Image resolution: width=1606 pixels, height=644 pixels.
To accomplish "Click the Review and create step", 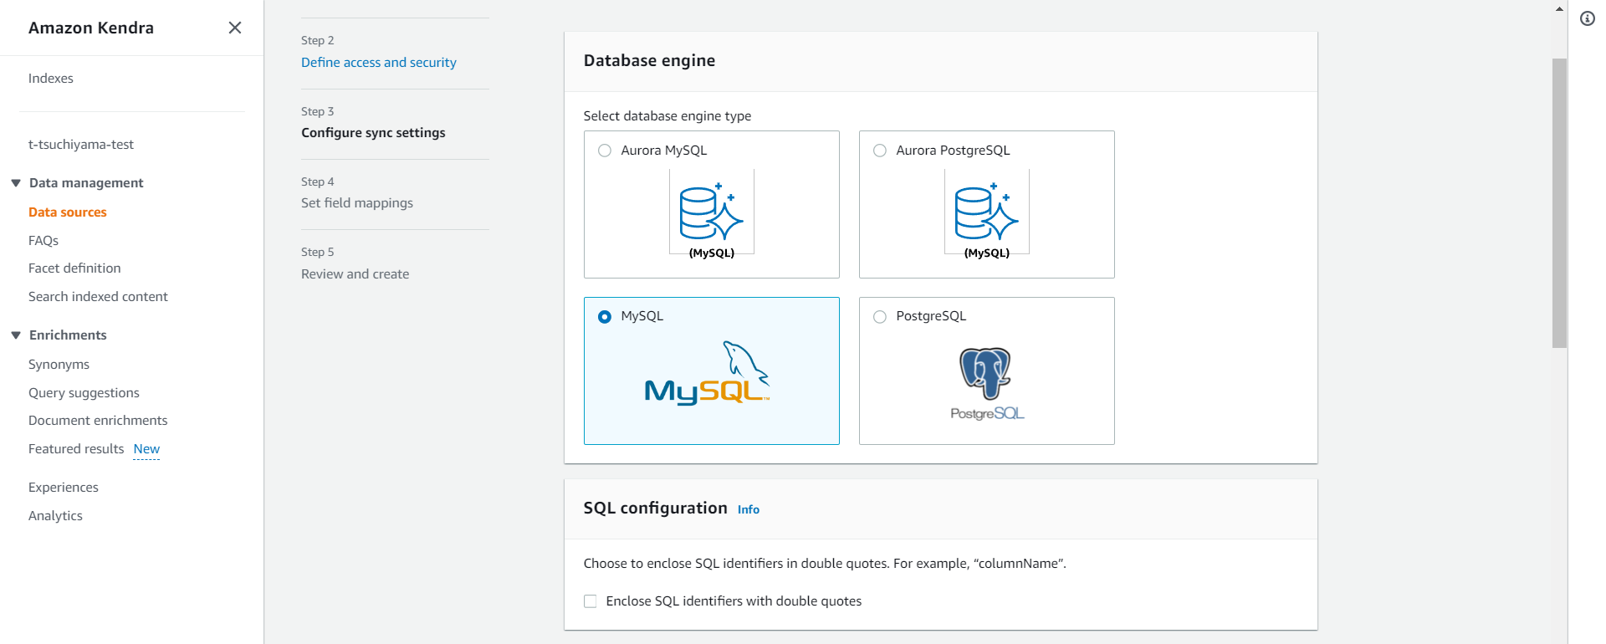I will click(x=355, y=274).
